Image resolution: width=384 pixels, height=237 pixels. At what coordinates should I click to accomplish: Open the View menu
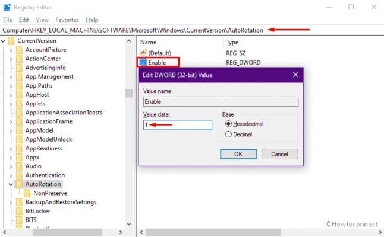coord(42,20)
